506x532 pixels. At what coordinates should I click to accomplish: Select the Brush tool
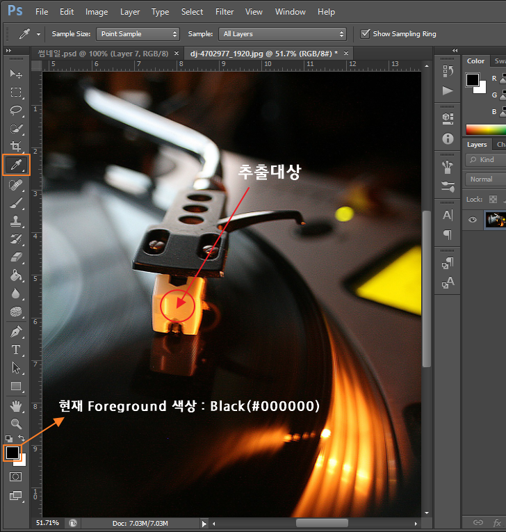tap(15, 203)
